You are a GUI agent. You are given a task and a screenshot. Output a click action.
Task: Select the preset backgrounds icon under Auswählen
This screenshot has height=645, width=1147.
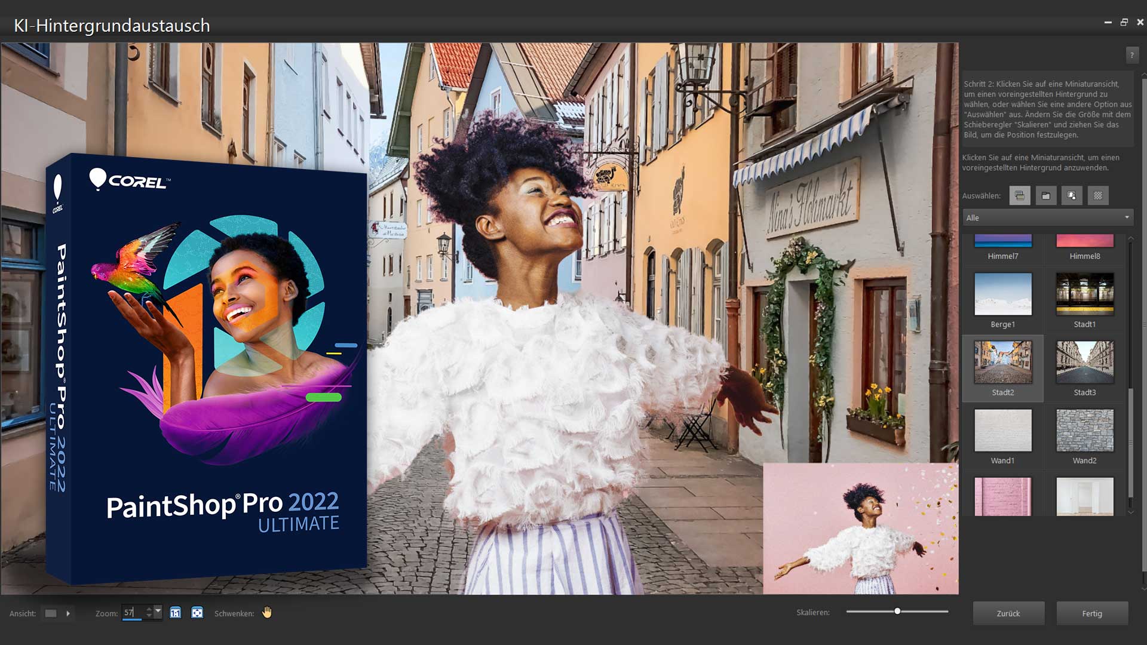(1020, 195)
